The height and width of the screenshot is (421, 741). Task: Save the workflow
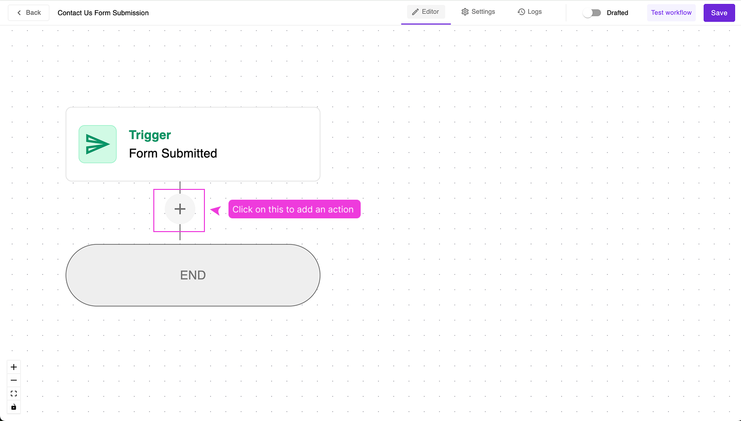click(x=719, y=13)
